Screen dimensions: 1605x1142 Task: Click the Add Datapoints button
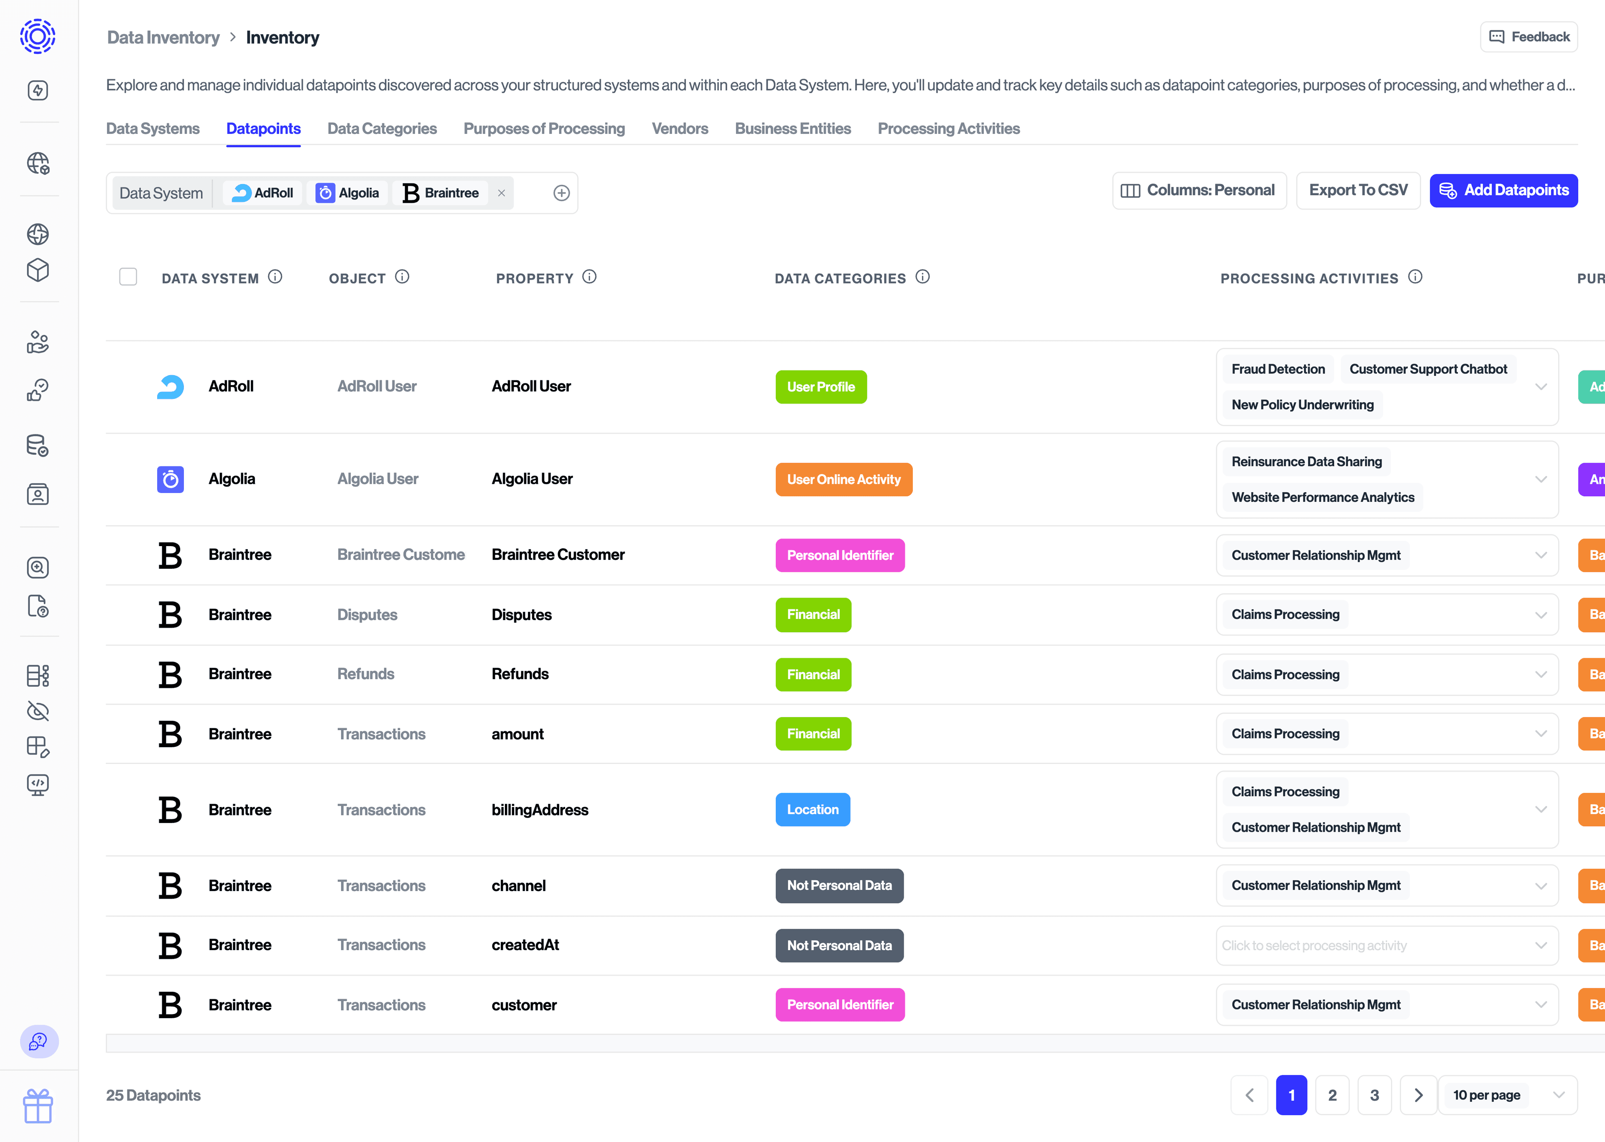click(1503, 191)
